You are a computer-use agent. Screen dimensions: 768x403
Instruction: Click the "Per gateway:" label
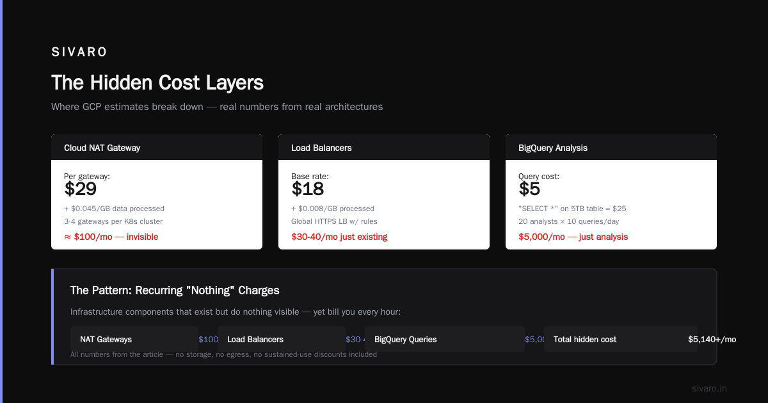[87, 176]
